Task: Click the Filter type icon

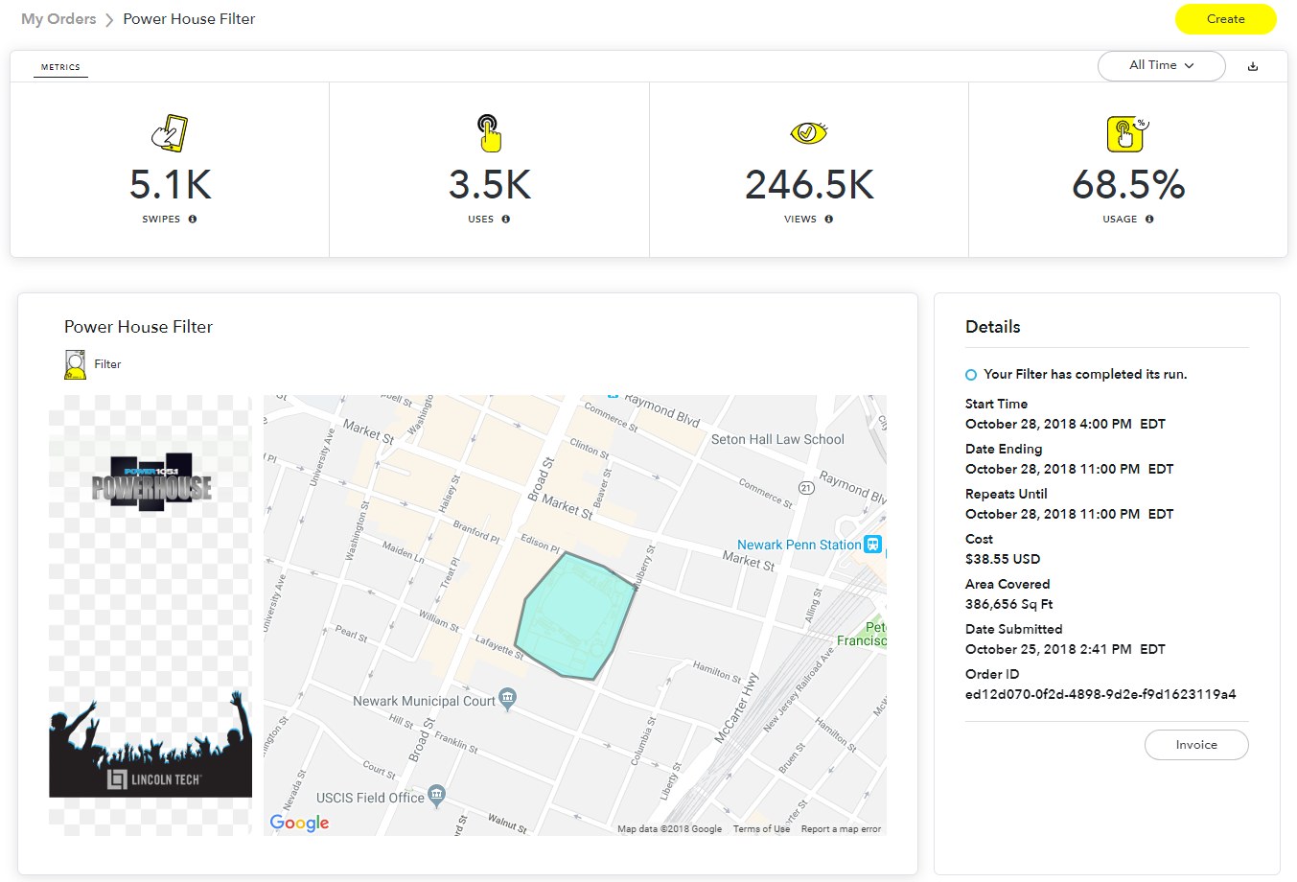Action: [x=75, y=364]
